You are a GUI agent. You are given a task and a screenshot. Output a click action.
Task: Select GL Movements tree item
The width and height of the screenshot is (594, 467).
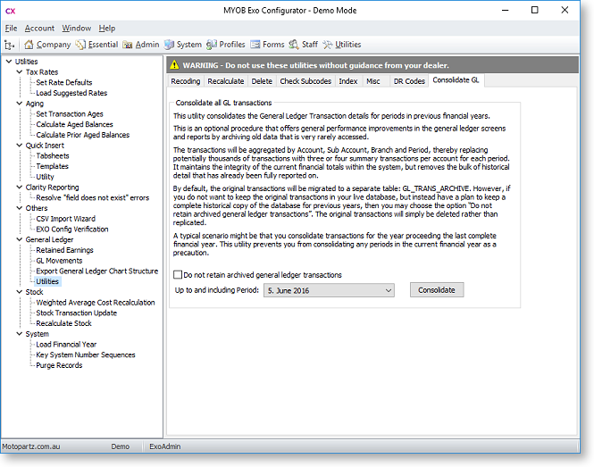click(59, 261)
